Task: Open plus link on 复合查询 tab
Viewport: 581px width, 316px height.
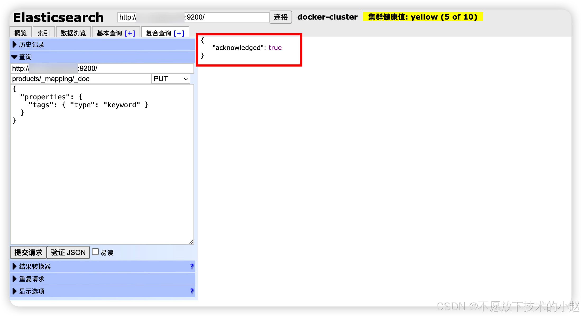Action: (179, 33)
